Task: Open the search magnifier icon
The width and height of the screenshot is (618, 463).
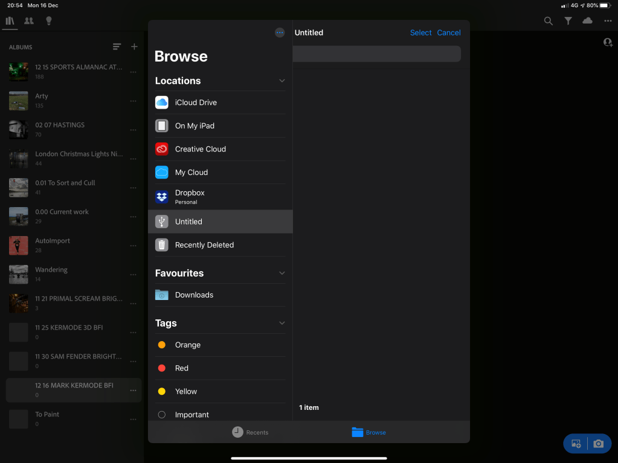Action: pyautogui.click(x=548, y=21)
